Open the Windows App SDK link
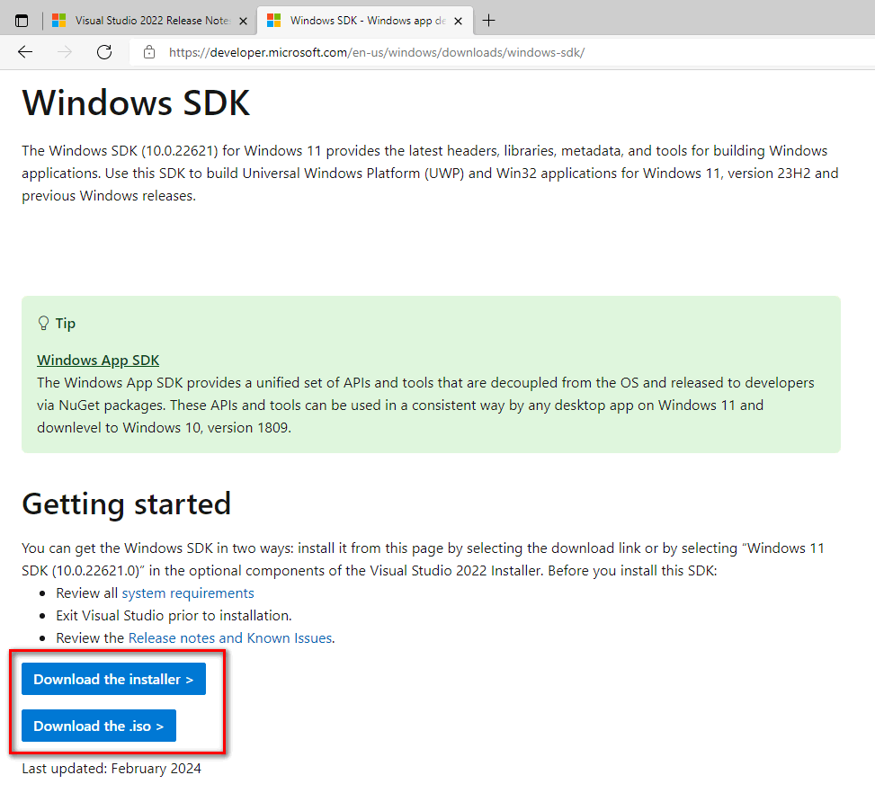The height and width of the screenshot is (793, 875). pos(98,361)
